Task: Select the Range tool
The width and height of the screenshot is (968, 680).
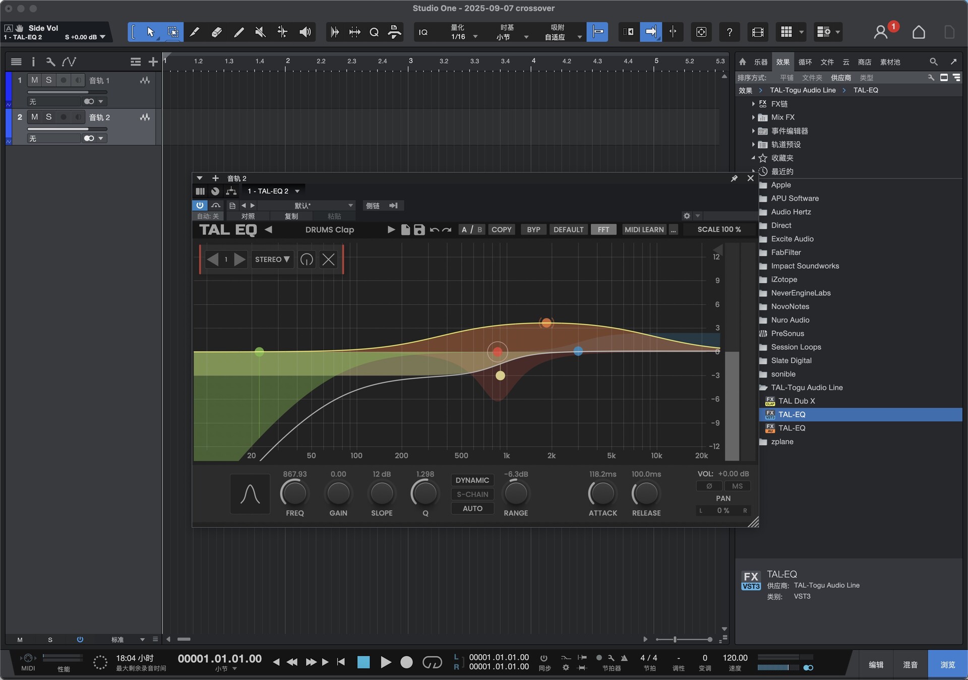Action: 173,32
